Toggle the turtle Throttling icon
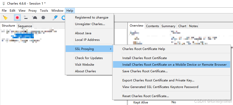This screenshot has height=105, width=233. click(35, 17)
